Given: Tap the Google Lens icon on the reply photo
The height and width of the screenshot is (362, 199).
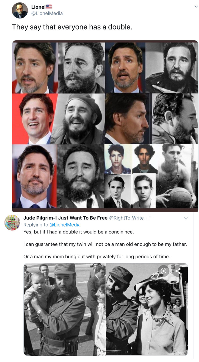Looking at the screenshot, I should tap(164, 271).
